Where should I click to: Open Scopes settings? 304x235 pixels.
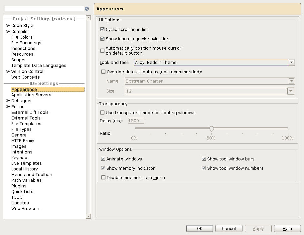[19, 60]
